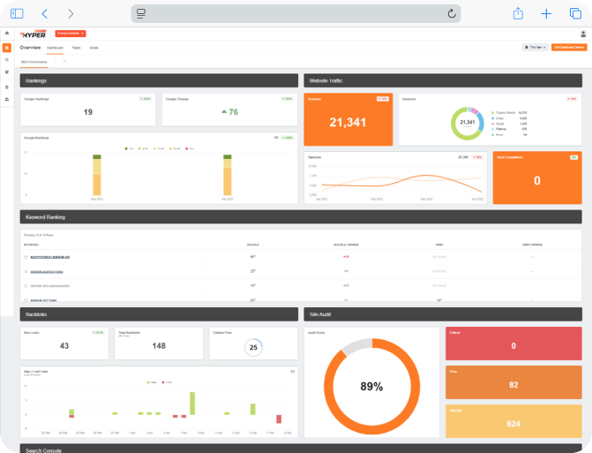Open a new browser tab with plus icon

click(x=546, y=13)
